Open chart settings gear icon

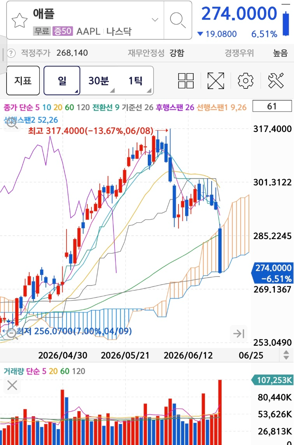(x=245, y=81)
